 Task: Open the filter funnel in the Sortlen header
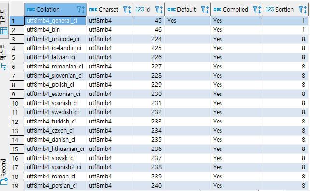pos(301,9)
